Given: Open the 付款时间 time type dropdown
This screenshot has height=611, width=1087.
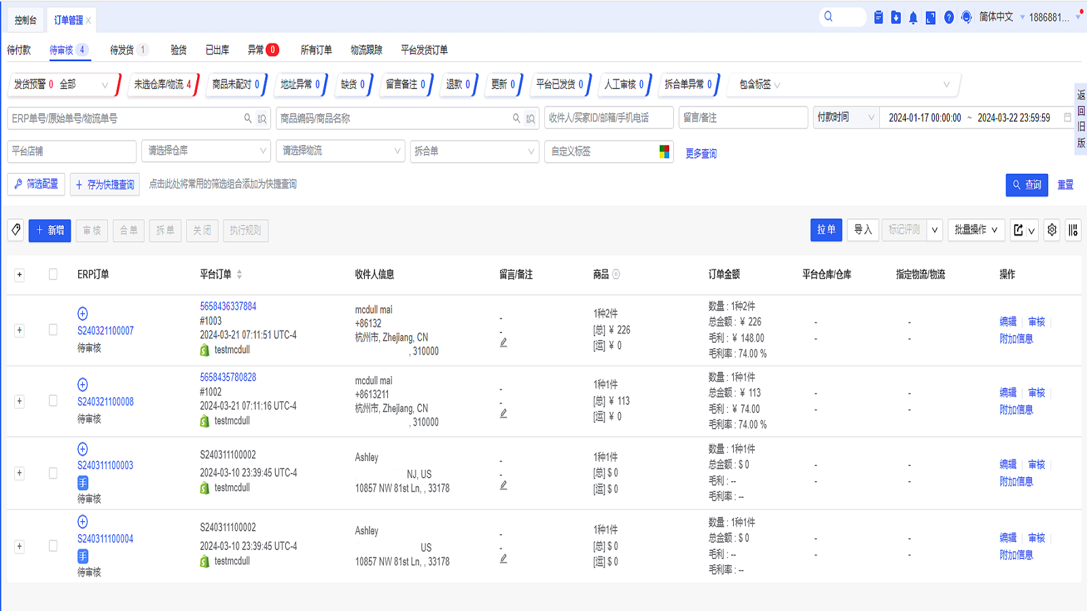Looking at the screenshot, I should [846, 117].
